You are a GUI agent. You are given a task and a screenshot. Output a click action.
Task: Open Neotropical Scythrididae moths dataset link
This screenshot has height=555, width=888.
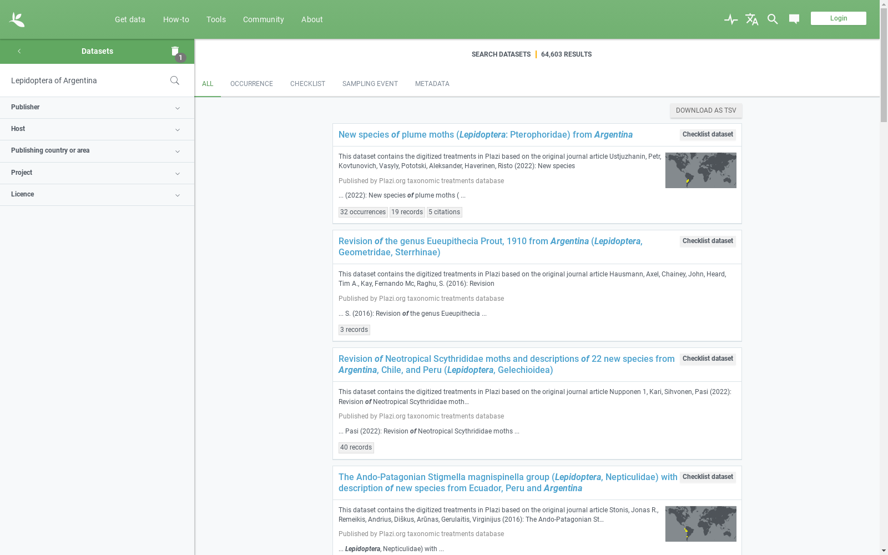pos(507,365)
